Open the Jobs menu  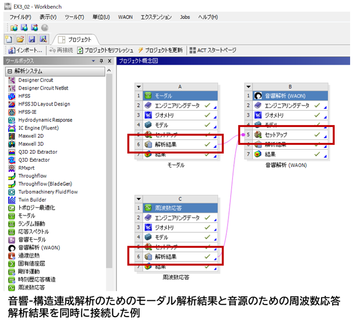tap(185, 17)
